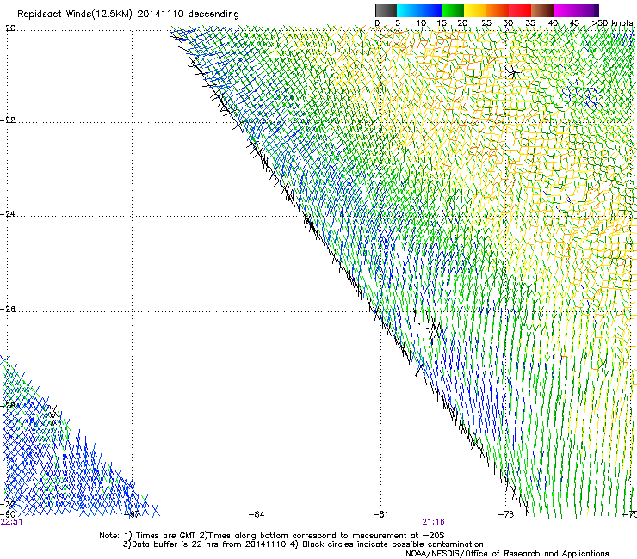Click the '-90' longitude axis label
This screenshot has width=637, height=559.
8,514
